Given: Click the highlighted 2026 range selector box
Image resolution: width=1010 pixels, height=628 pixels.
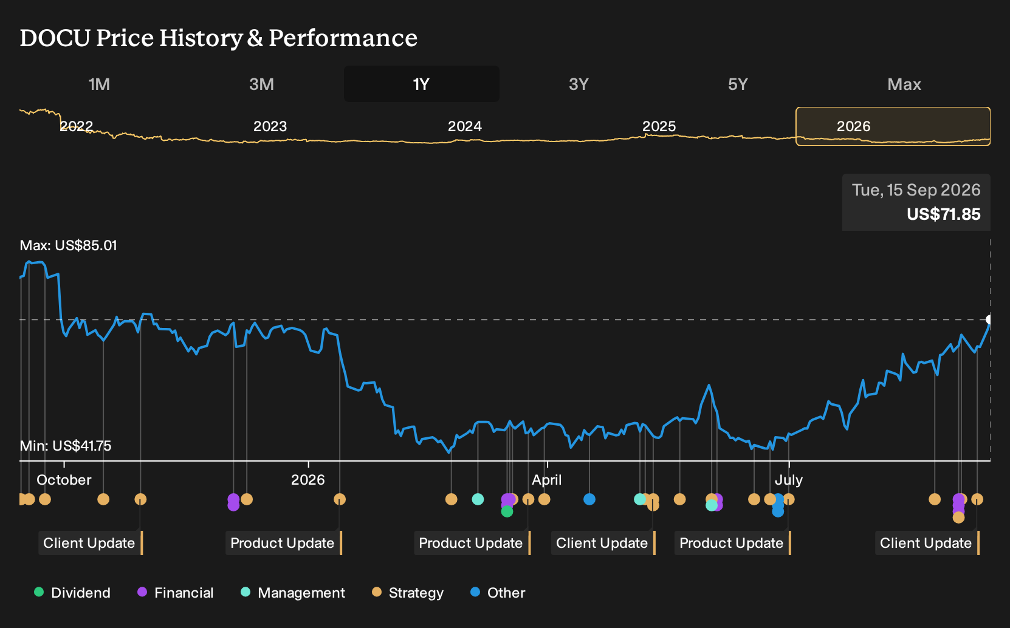Looking at the screenshot, I should [893, 126].
